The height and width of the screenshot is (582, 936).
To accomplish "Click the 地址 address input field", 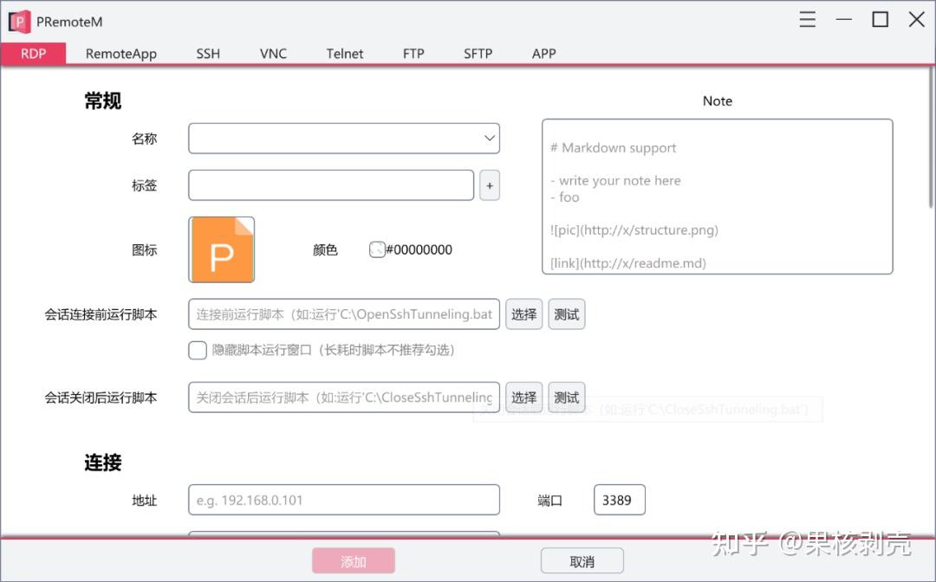I will tap(343, 500).
